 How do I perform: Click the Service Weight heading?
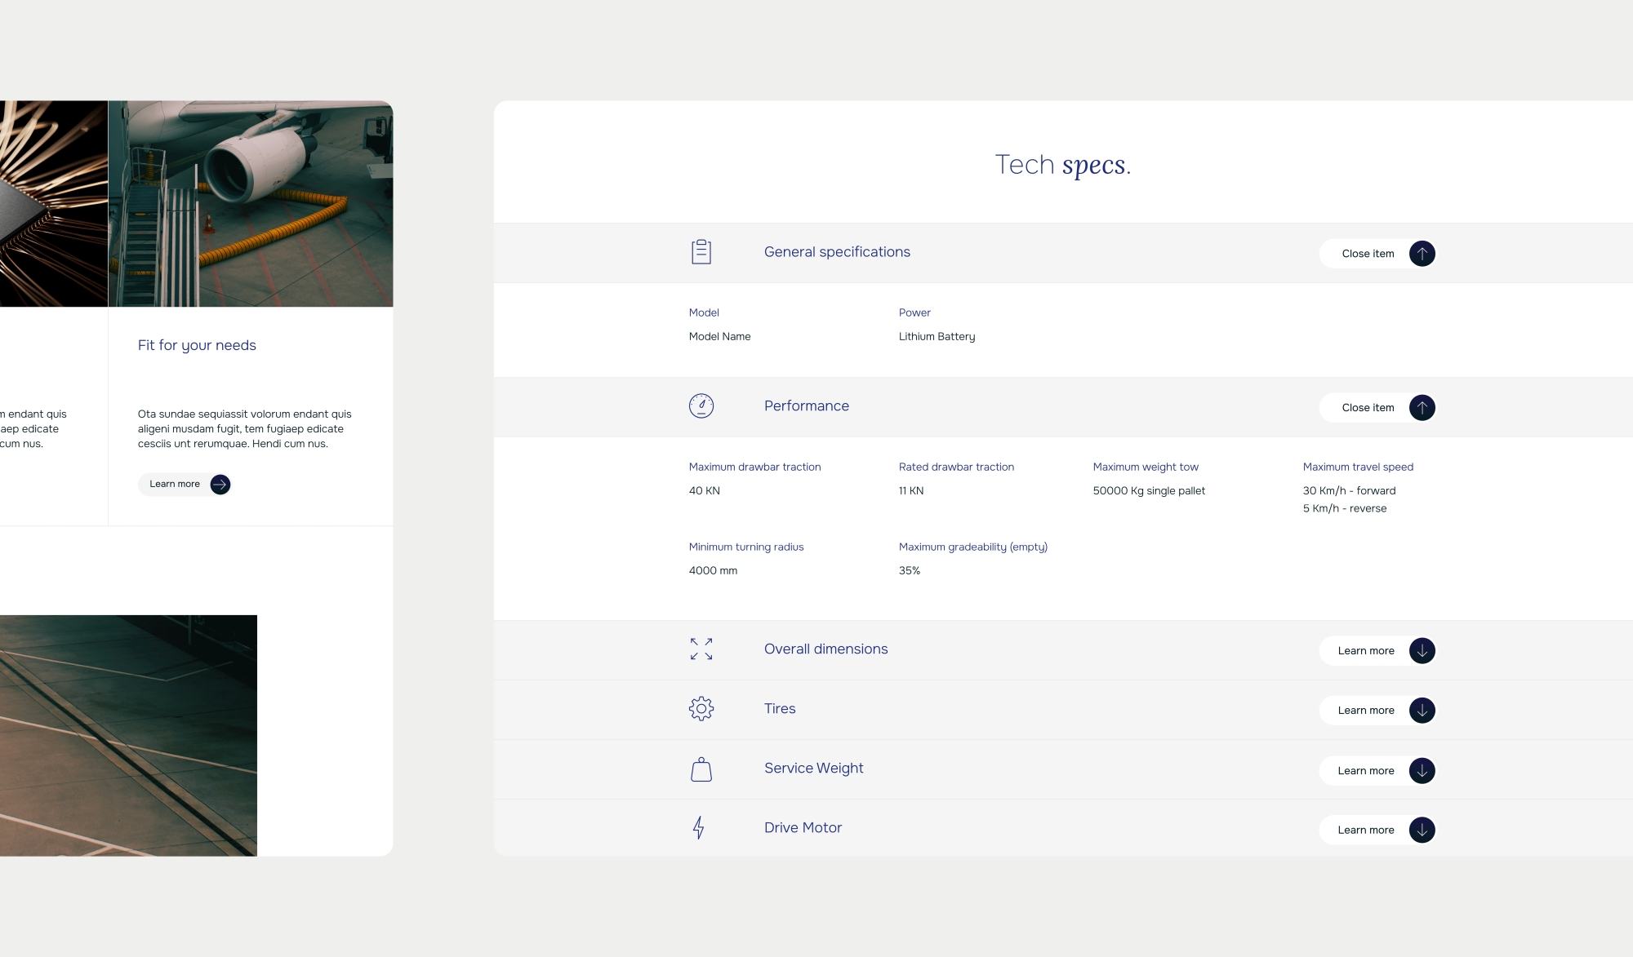coord(814,768)
